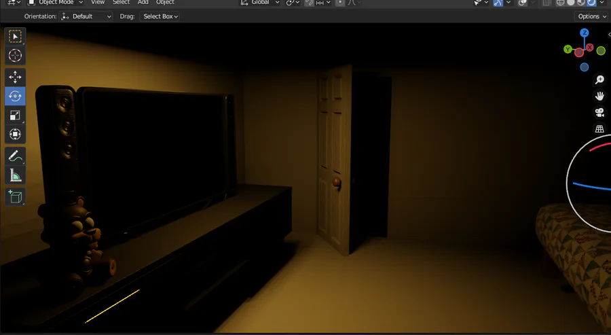Image resolution: width=611 pixels, height=335 pixels.
Task: Switch to Wireframe viewport shading
Action: click(x=560, y=3)
